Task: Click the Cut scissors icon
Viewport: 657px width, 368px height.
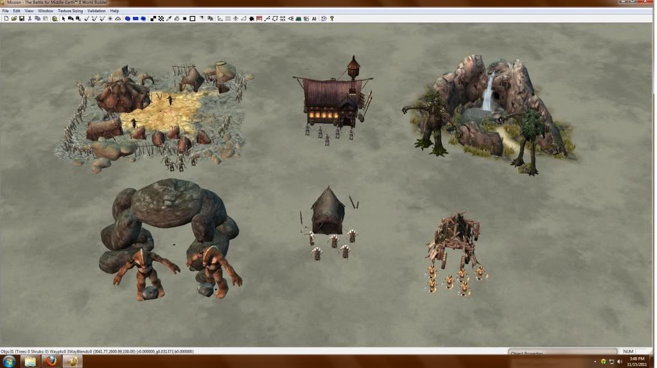Action: pos(30,19)
